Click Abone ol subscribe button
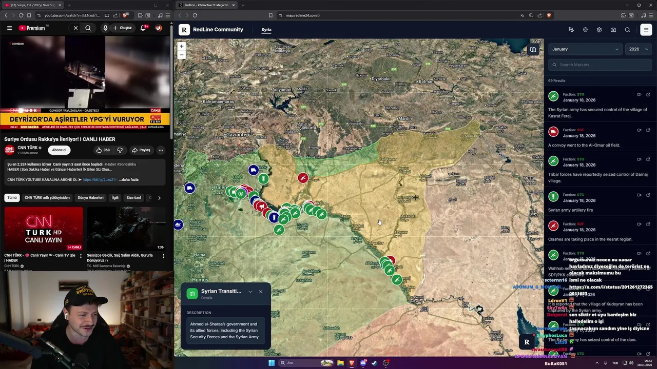The height and width of the screenshot is (369, 657). point(59,150)
